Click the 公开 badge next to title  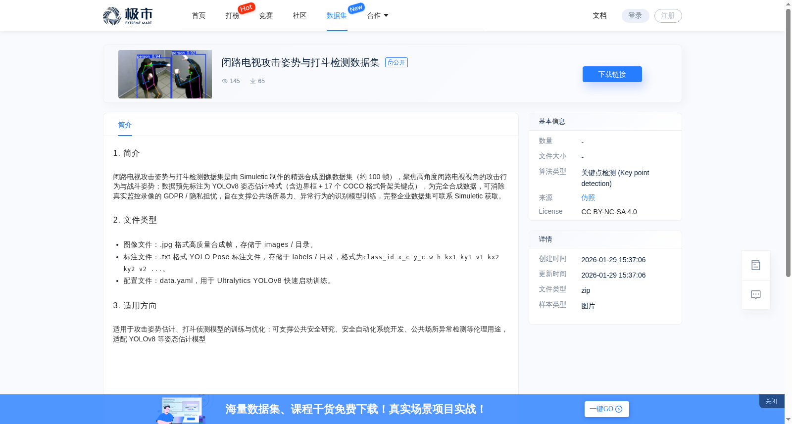coord(396,62)
